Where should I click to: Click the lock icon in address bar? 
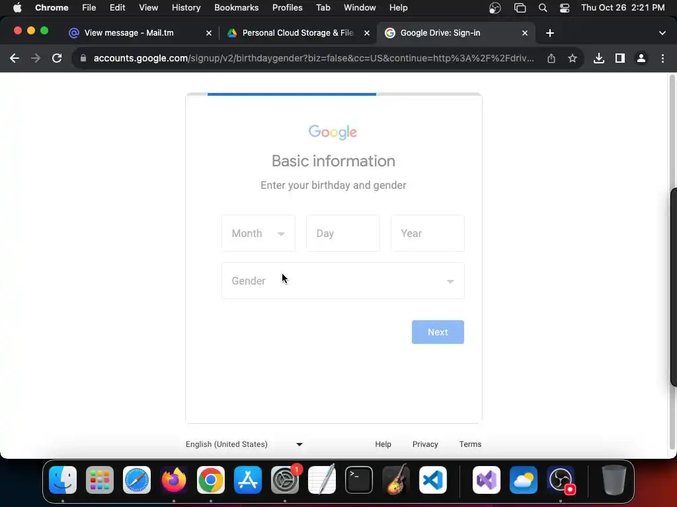point(83,58)
